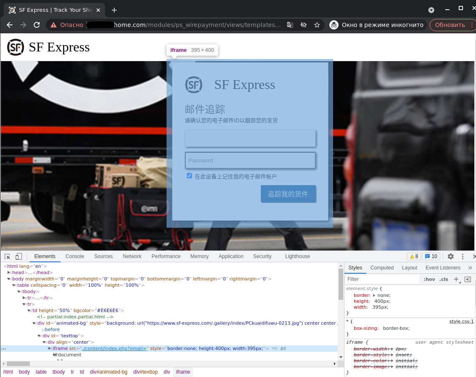Select the Layout sidebar tab
The height and width of the screenshot is (377, 476).
pos(409,268)
